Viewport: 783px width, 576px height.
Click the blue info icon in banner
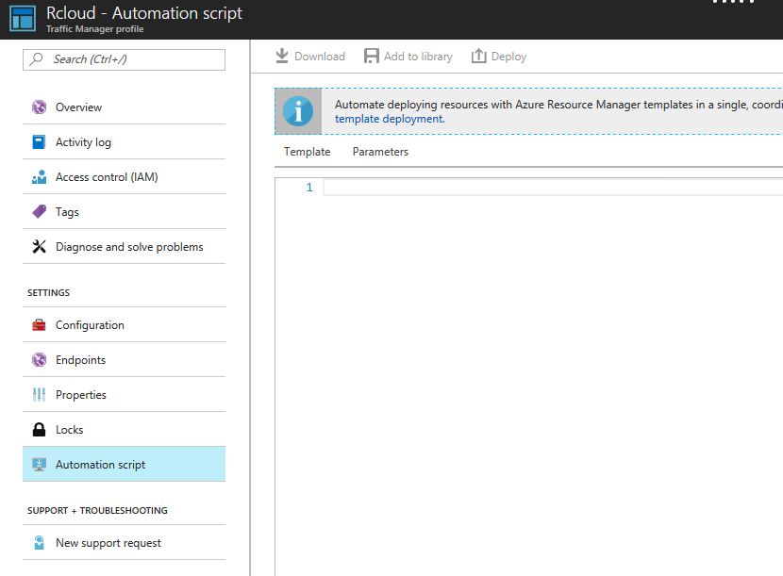coord(298,111)
